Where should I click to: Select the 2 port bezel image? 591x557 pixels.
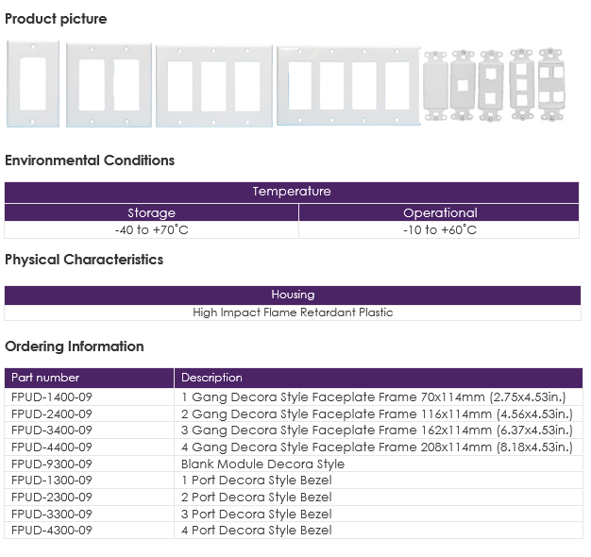[x=490, y=86]
